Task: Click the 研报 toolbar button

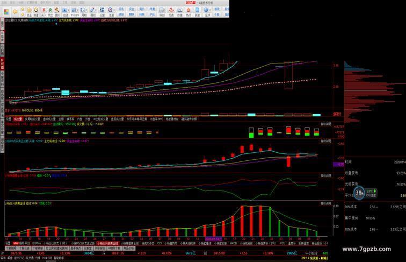Action: click(121, 15)
